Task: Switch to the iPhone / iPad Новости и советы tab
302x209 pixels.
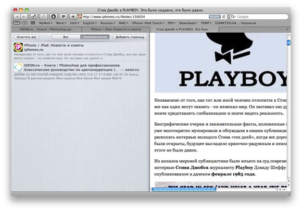Action: tap(116, 30)
